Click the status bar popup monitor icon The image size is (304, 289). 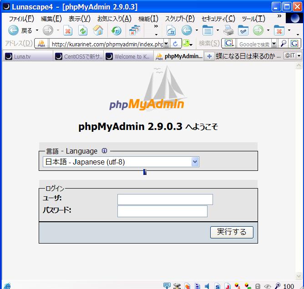[167, 286]
